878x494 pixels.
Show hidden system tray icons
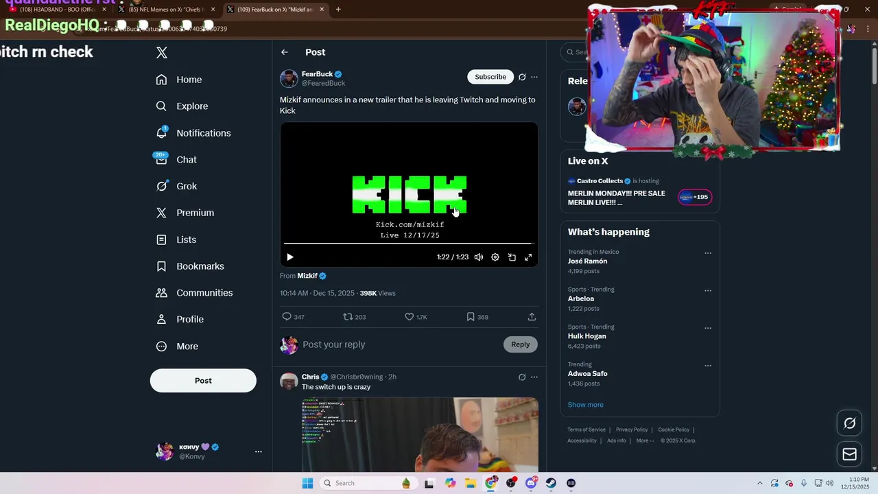759,483
